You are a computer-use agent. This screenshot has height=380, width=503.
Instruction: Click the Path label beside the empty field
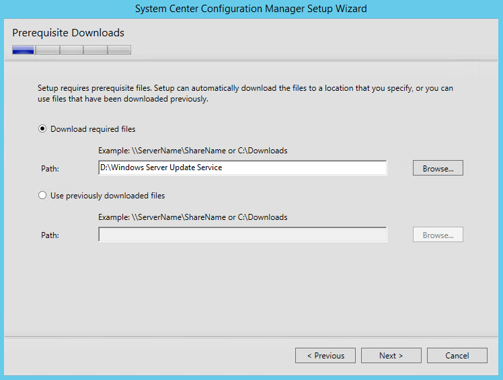tap(50, 235)
